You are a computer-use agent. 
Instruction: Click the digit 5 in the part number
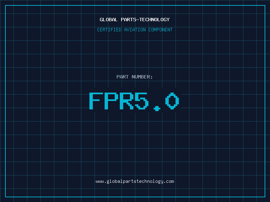(x=142, y=101)
